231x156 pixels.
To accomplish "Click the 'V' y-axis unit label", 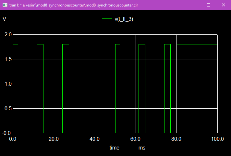I will [x=5, y=19].
